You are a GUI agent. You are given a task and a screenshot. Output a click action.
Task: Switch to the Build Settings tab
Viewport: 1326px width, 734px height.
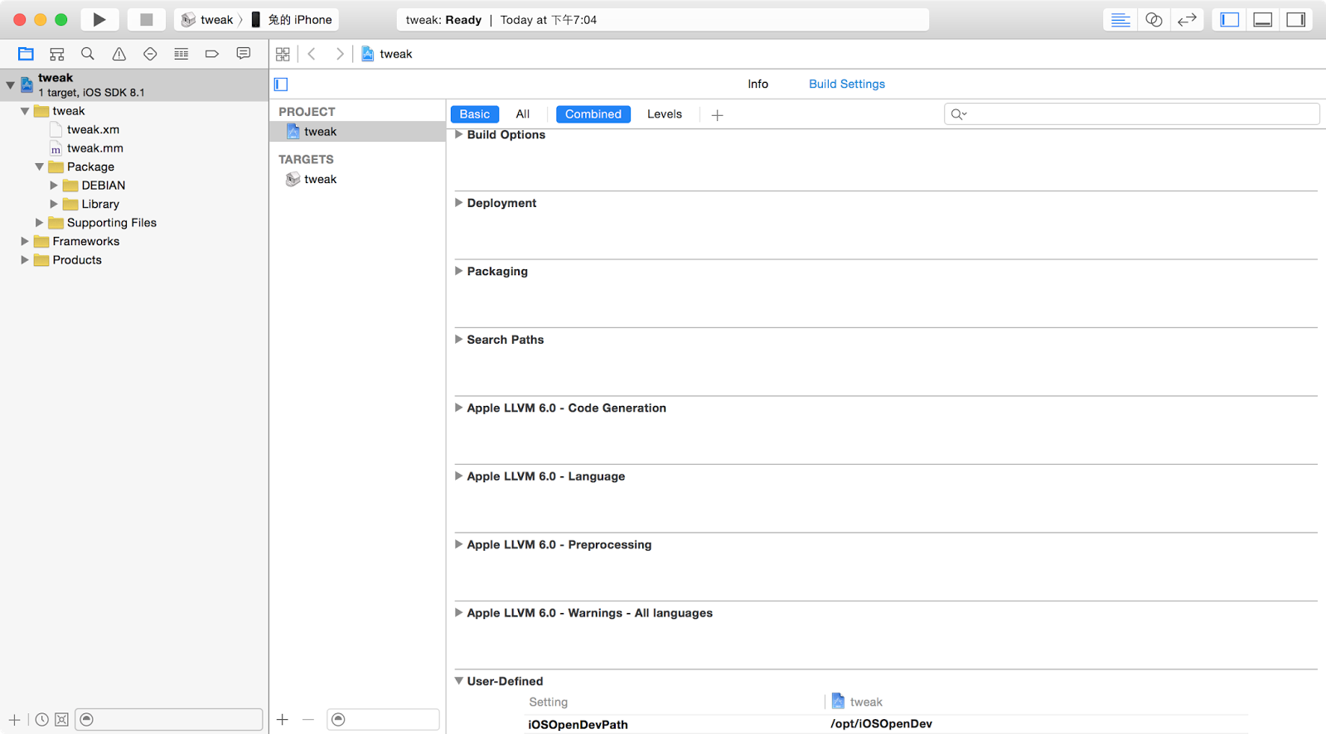tap(847, 84)
